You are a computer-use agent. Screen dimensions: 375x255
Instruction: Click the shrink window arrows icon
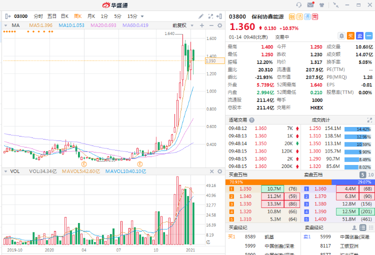(336, 5)
